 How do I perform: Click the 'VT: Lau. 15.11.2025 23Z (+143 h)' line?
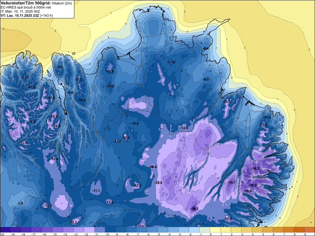[x=27, y=15]
